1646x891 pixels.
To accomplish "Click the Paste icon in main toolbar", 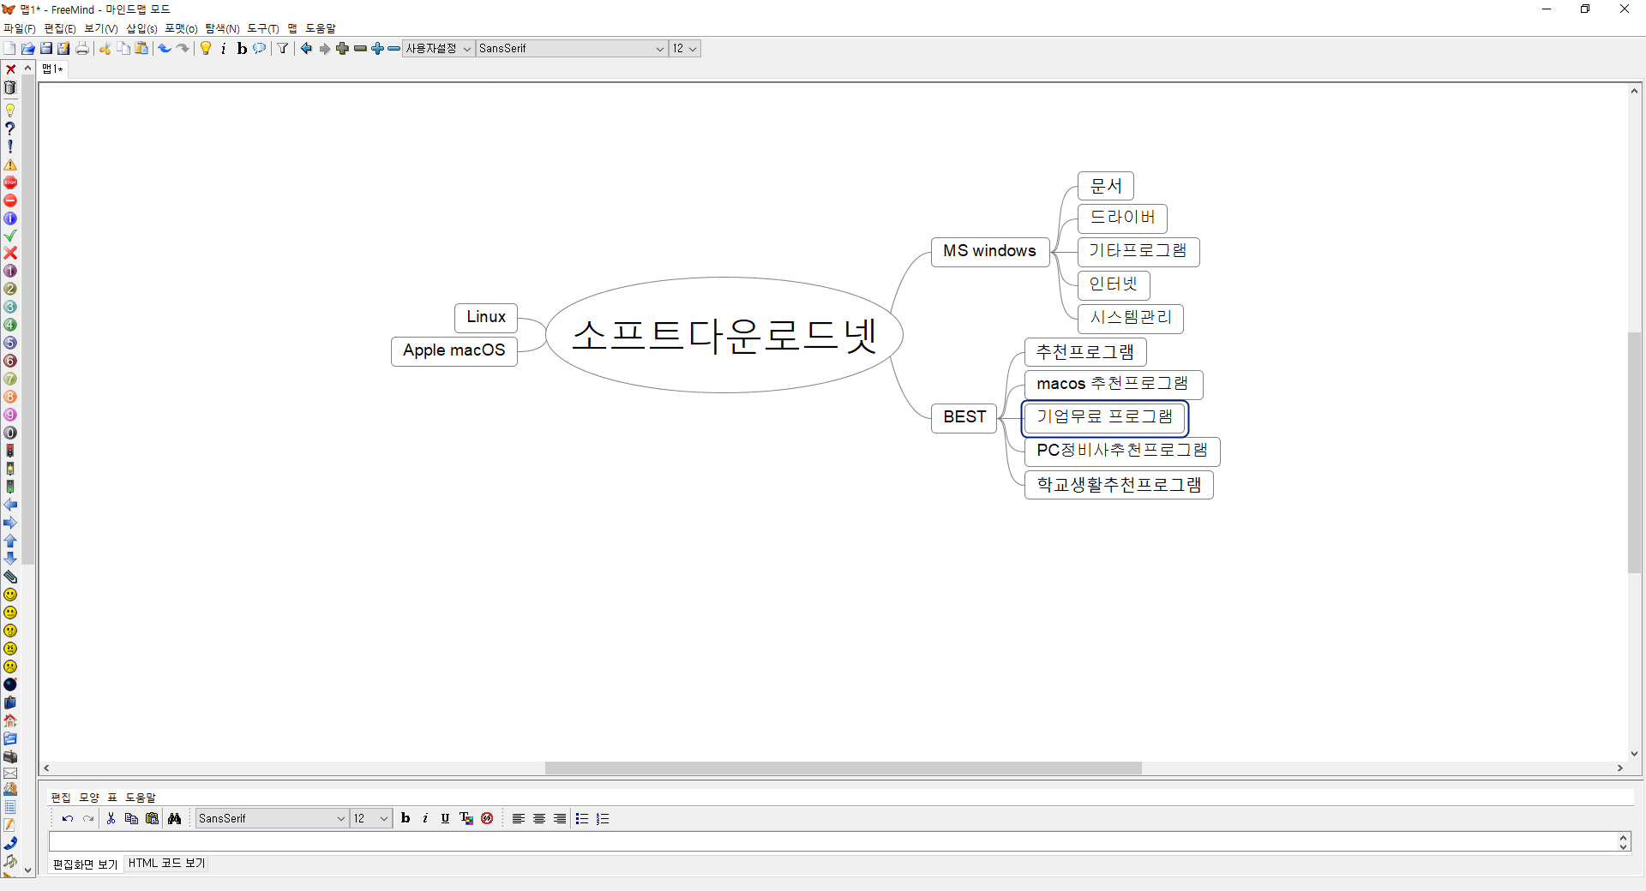I will pyautogui.click(x=141, y=49).
